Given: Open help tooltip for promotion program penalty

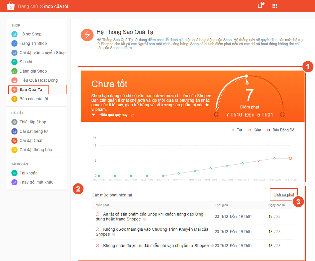Looking at the screenshot, I should click(x=114, y=234).
